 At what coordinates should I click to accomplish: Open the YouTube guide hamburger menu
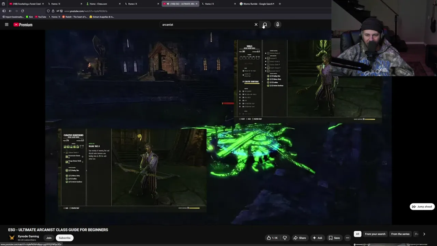tap(6, 25)
